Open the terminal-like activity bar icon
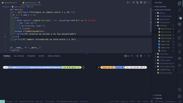Screen dimensions: 183x103 click(180, 65)
